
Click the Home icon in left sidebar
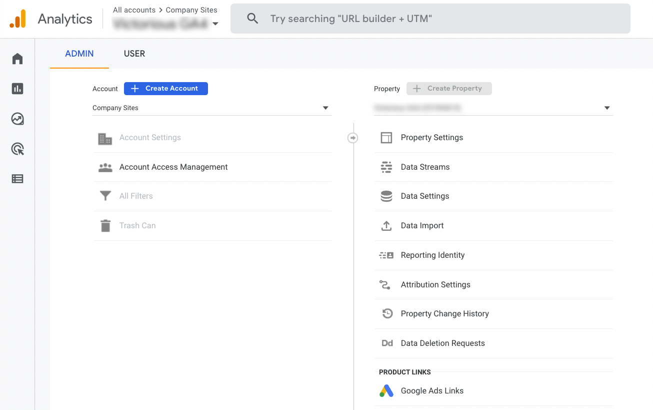17,59
